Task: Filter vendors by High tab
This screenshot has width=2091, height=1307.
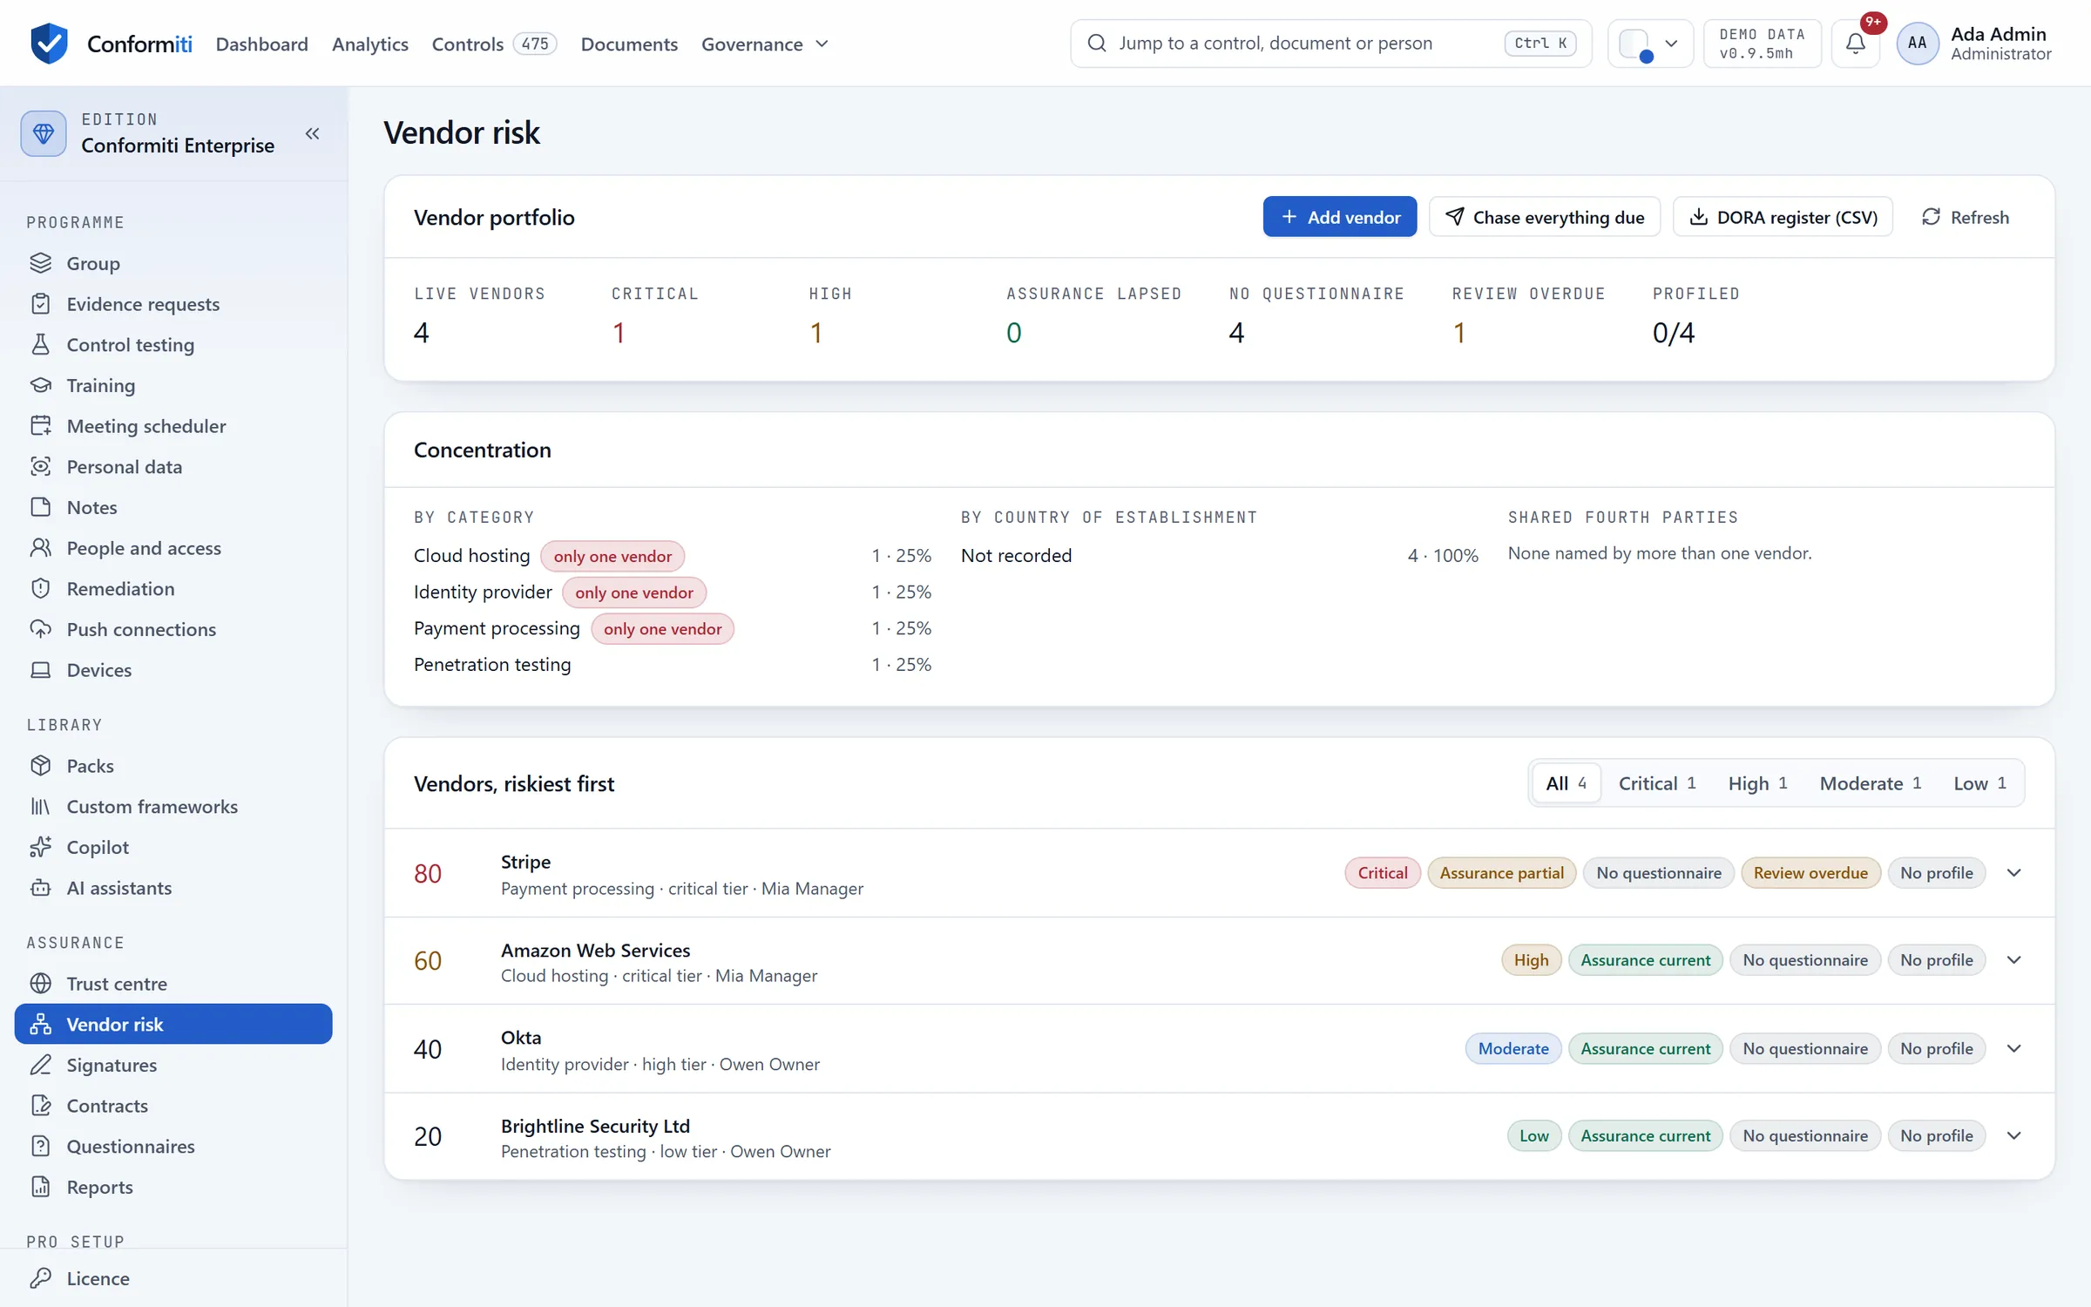Action: pyautogui.click(x=1757, y=783)
